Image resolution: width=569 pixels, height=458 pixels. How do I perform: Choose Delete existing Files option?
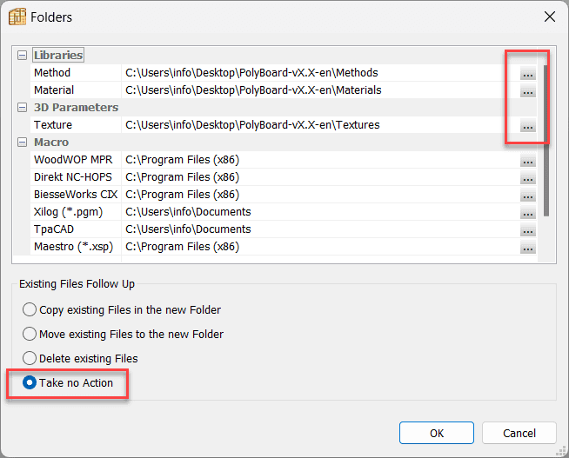pos(80,358)
